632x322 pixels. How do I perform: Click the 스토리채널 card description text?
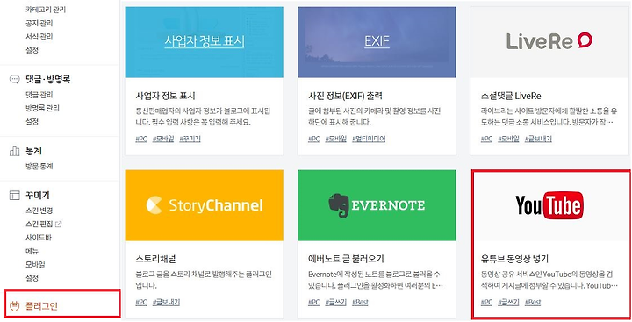tap(204, 280)
